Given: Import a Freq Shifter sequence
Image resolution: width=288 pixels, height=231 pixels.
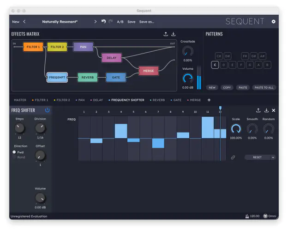Looking at the screenshot, I should click(x=266, y=110).
